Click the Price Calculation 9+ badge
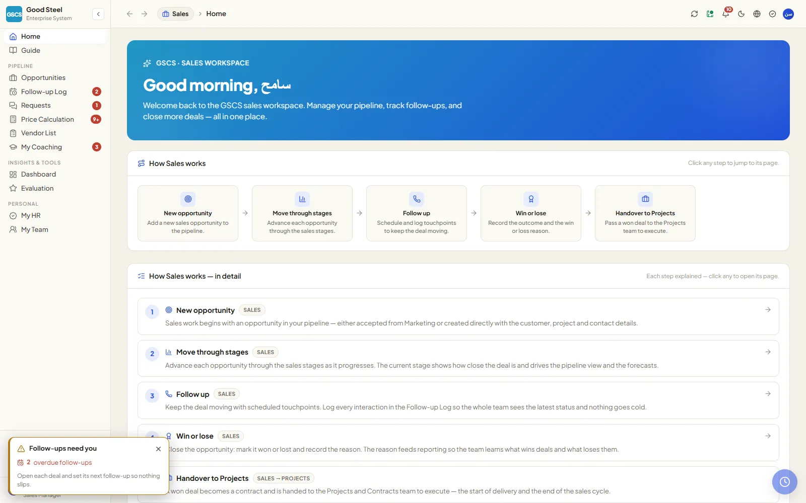 pos(96,119)
